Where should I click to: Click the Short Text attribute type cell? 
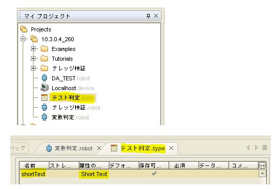coord(94,174)
